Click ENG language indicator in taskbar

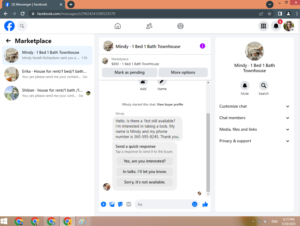pyautogui.click(x=275, y=222)
